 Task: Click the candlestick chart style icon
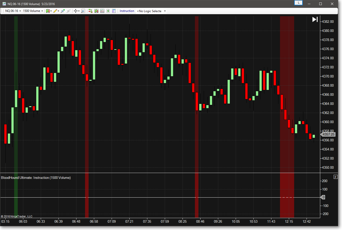coord(48,11)
